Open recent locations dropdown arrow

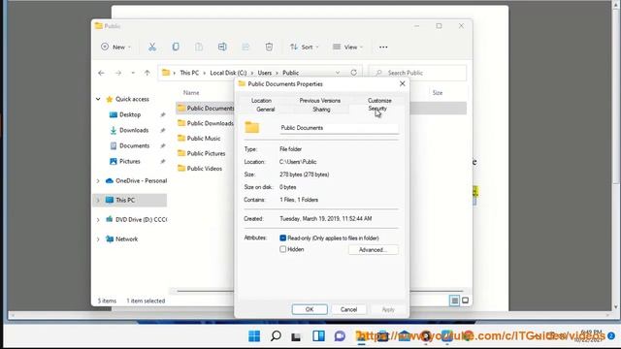point(133,73)
